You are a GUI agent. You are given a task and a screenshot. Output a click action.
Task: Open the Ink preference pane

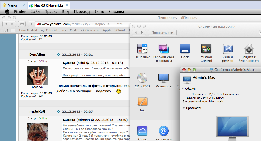[142, 104]
